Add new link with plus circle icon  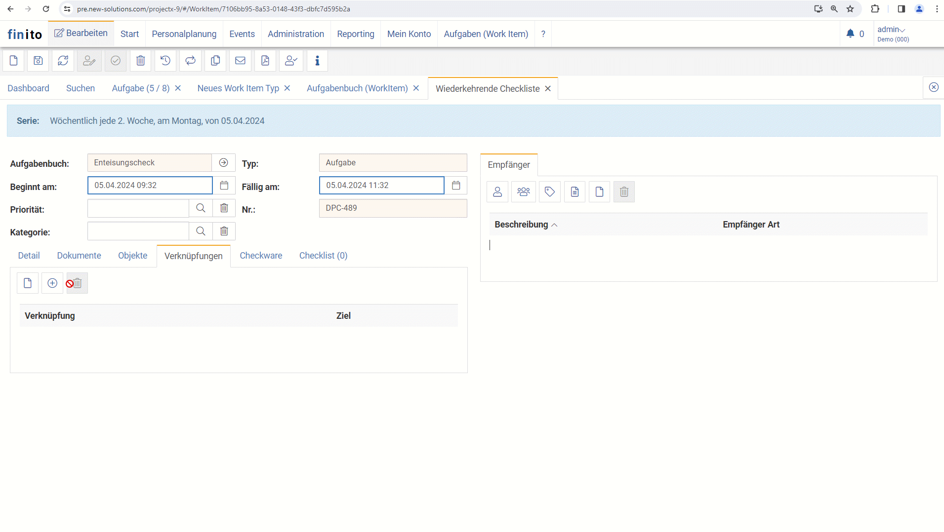click(x=52, y=283)
